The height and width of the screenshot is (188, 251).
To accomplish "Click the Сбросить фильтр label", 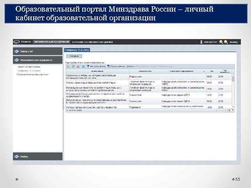I will tap(118, 66).
